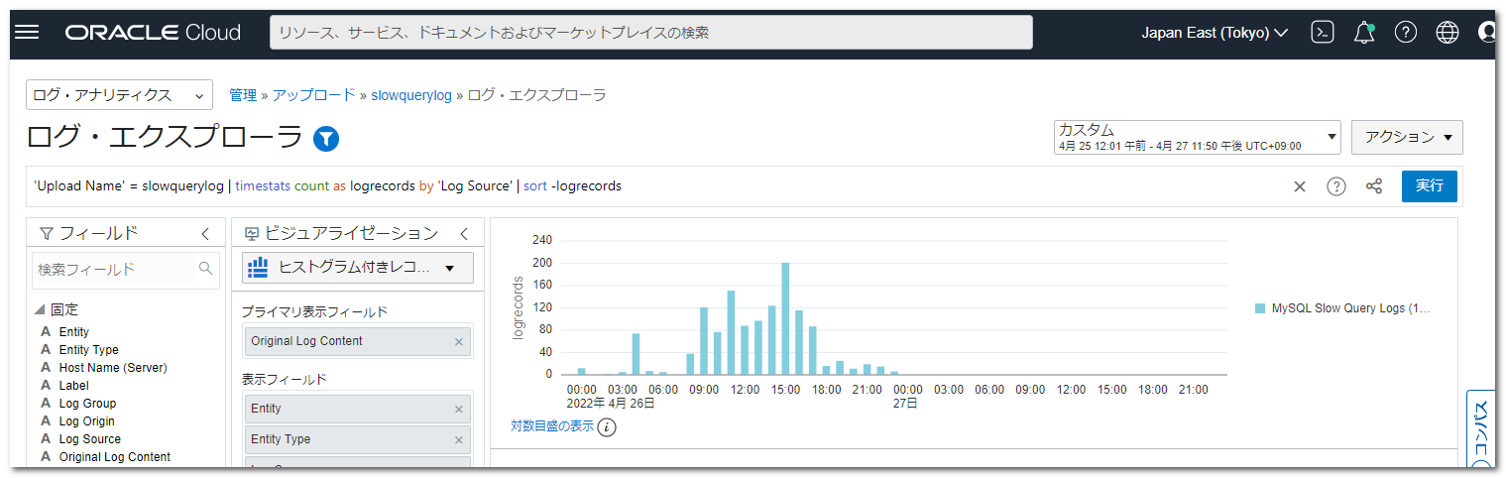Click the 管理 breadcrumb link
This screenshot has height=478, width=1506.
pos(243,95)
